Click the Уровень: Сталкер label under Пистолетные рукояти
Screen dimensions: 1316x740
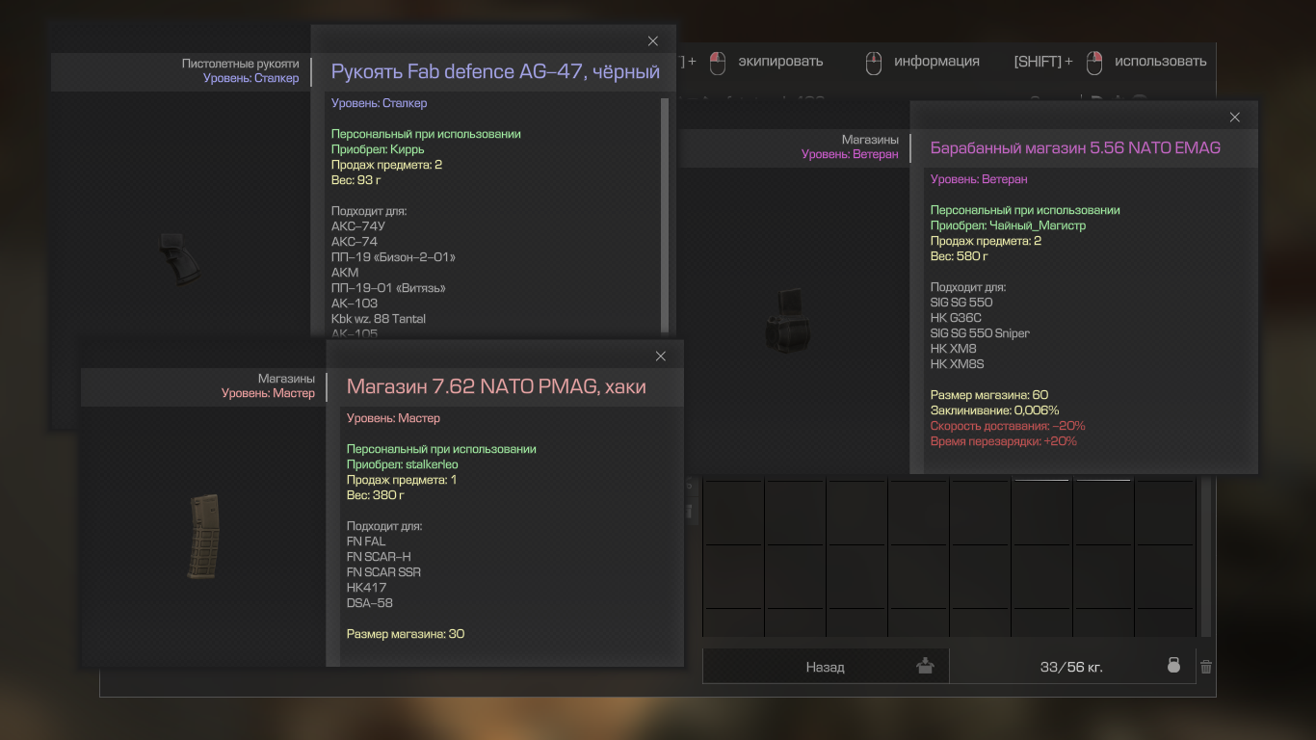[x=251, y=78]
